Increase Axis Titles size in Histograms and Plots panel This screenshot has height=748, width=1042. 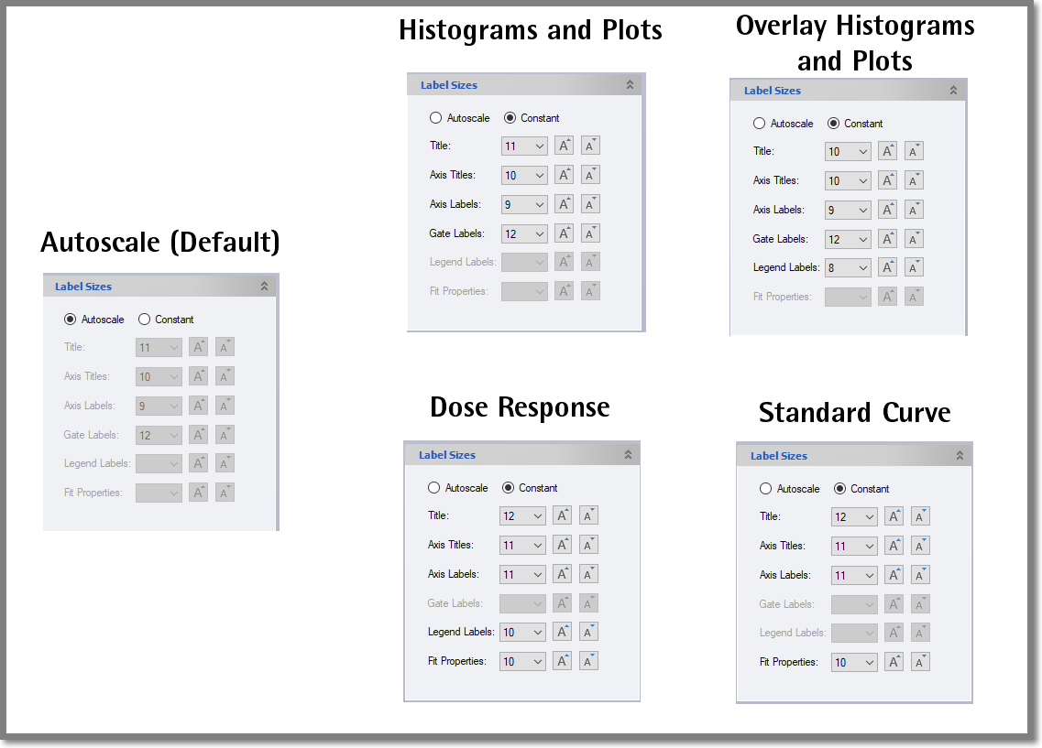(565, 175)
